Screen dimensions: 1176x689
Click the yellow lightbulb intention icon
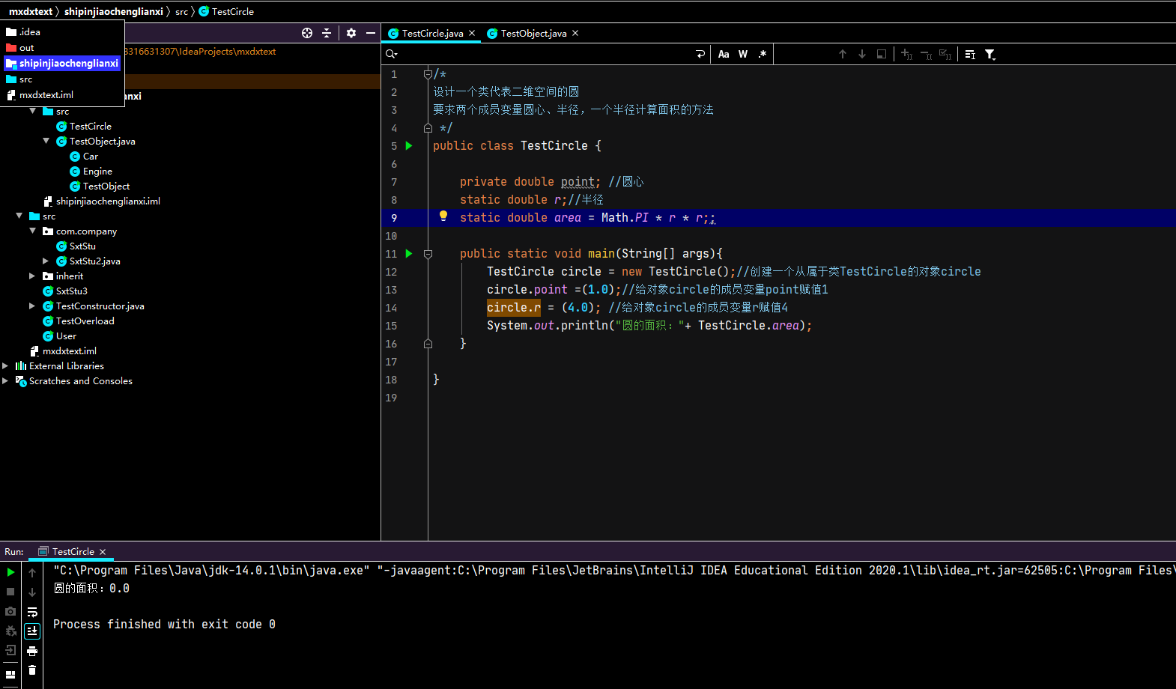(x=443, y=216)
